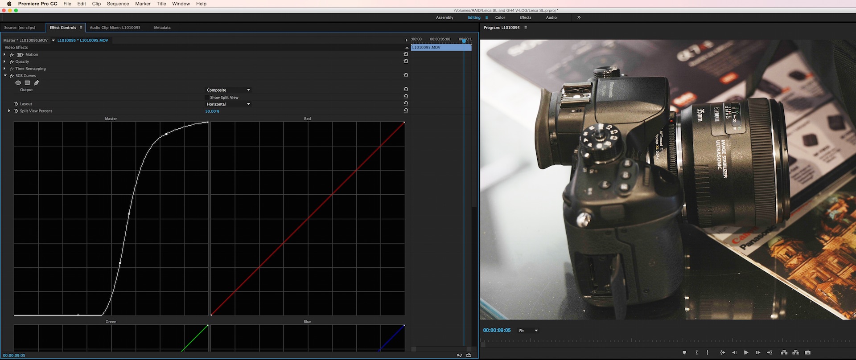Expand the Opacity effect
Image resolution: width=856 pixels, height=360 pixels.
(5, 61)
